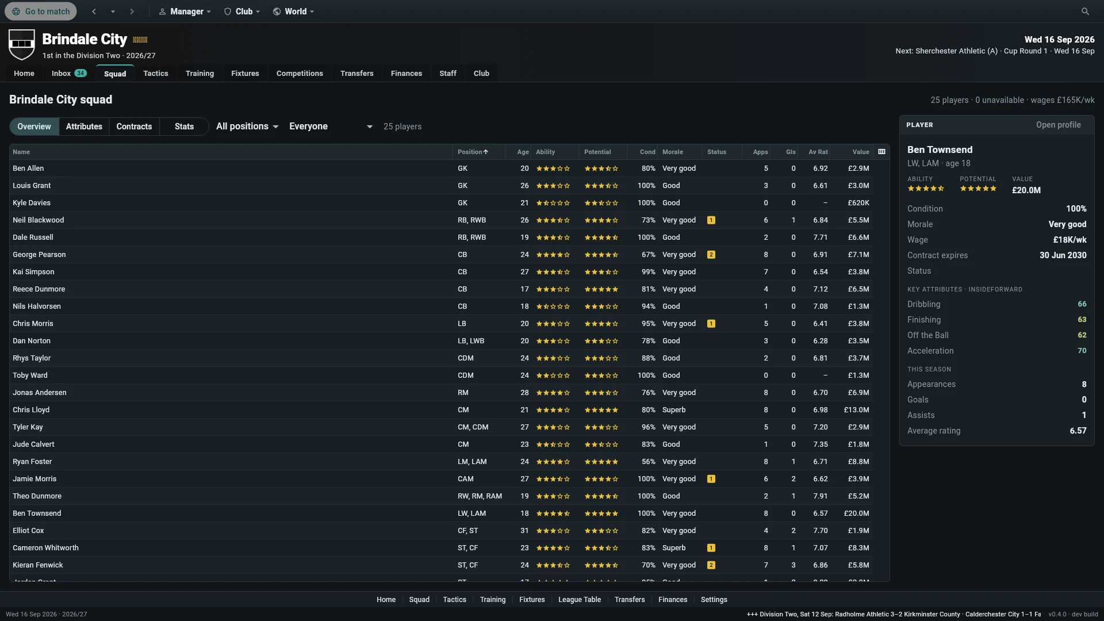1104x621 pixels.
Task: Click Chris Lloyd's potential star rating
Action: tap(601, 410)
